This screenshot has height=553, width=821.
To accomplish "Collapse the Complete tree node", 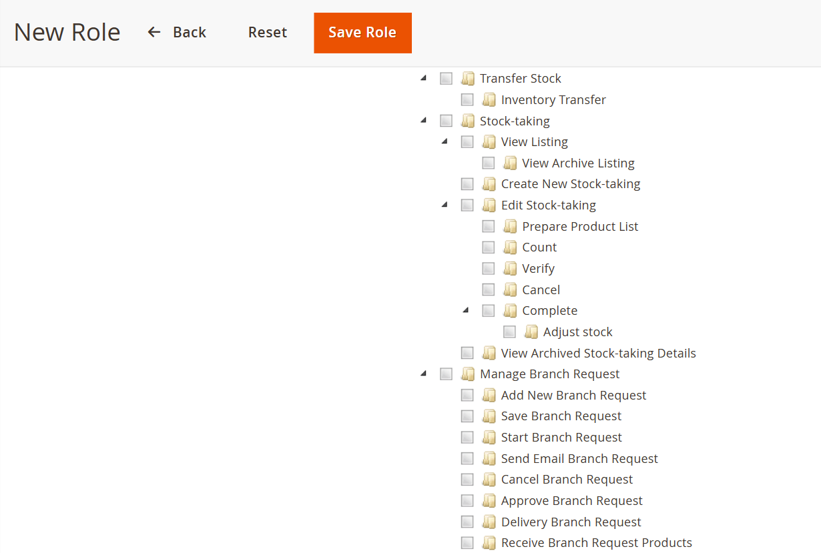I will 466,310.
